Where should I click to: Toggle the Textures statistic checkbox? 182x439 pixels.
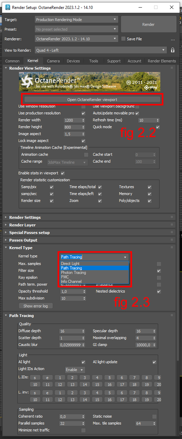150,187
